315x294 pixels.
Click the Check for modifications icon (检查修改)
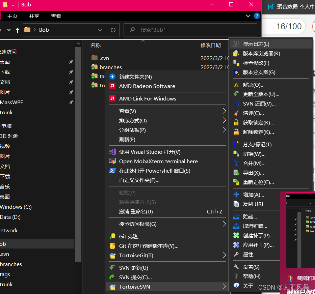(x=236, y=63)
